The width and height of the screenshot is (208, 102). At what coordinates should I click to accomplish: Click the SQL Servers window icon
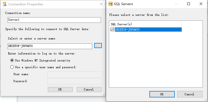[110, 4]
